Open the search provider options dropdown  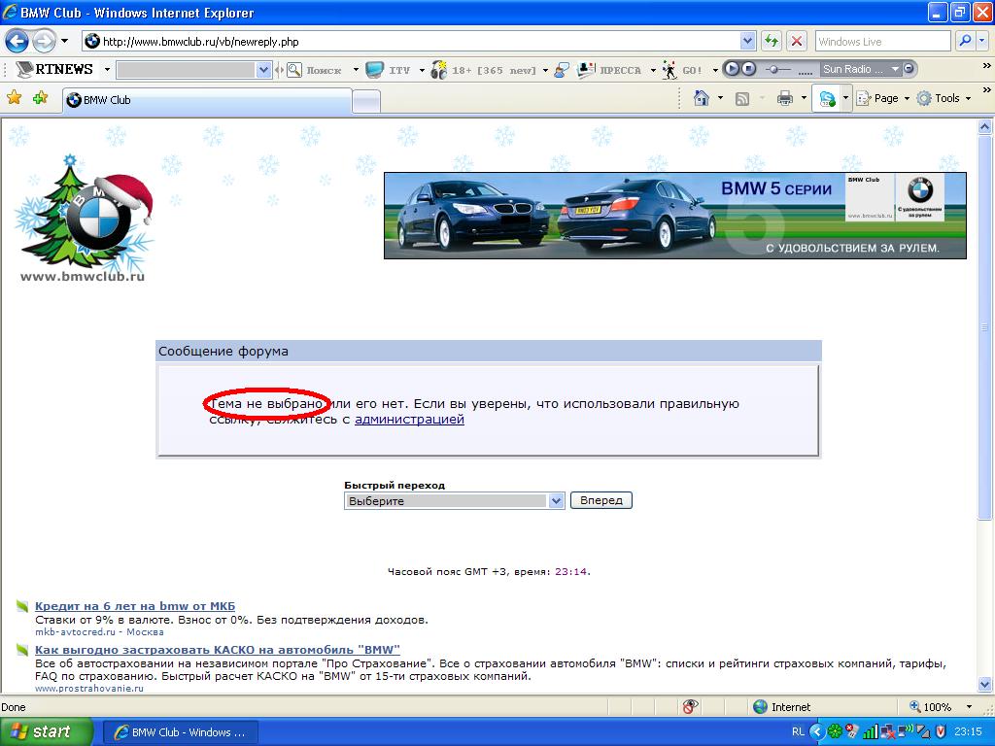click(x=981, y=42)
